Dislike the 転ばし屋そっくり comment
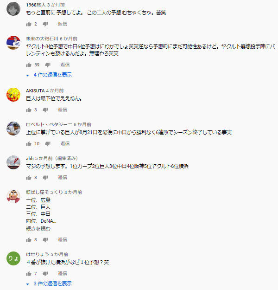The width and height of the screenshot is (278, 290). tap(45, 240)
